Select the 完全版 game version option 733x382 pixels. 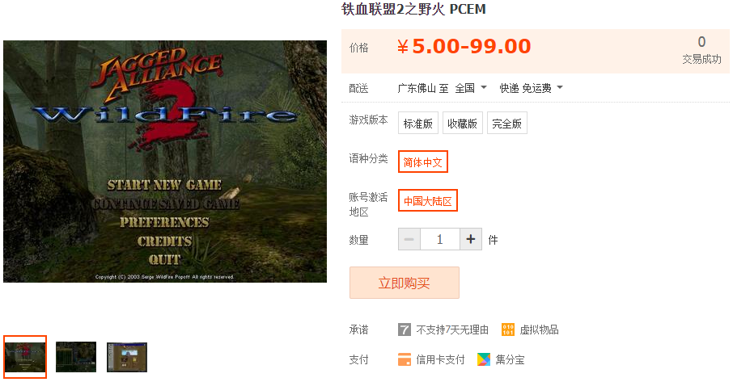[506, 123]
